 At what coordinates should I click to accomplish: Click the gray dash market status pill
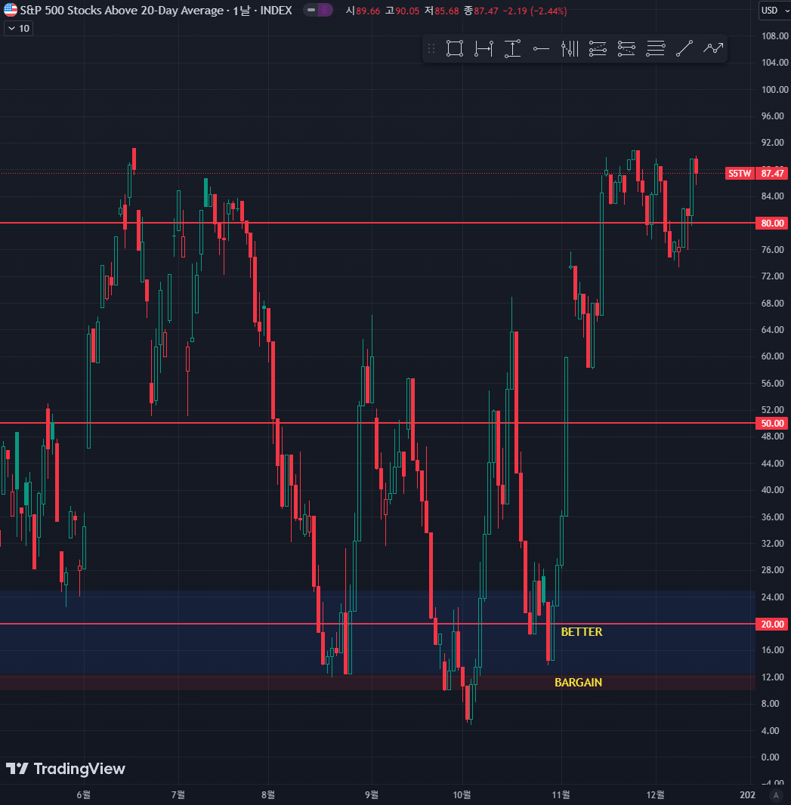pyautogui.click(x=311, y=10)
